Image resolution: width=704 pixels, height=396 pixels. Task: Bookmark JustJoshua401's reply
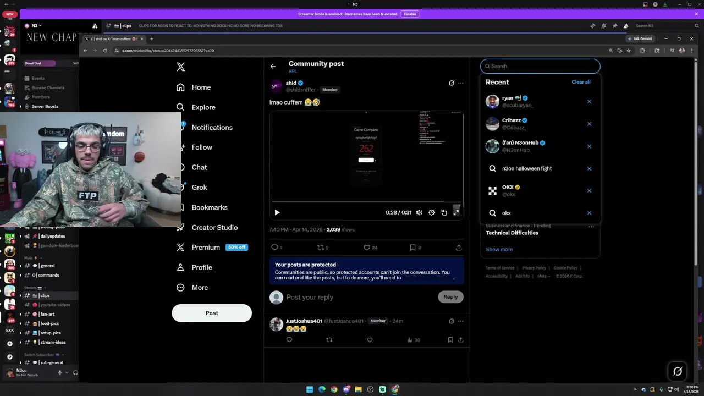pos(450,340)
